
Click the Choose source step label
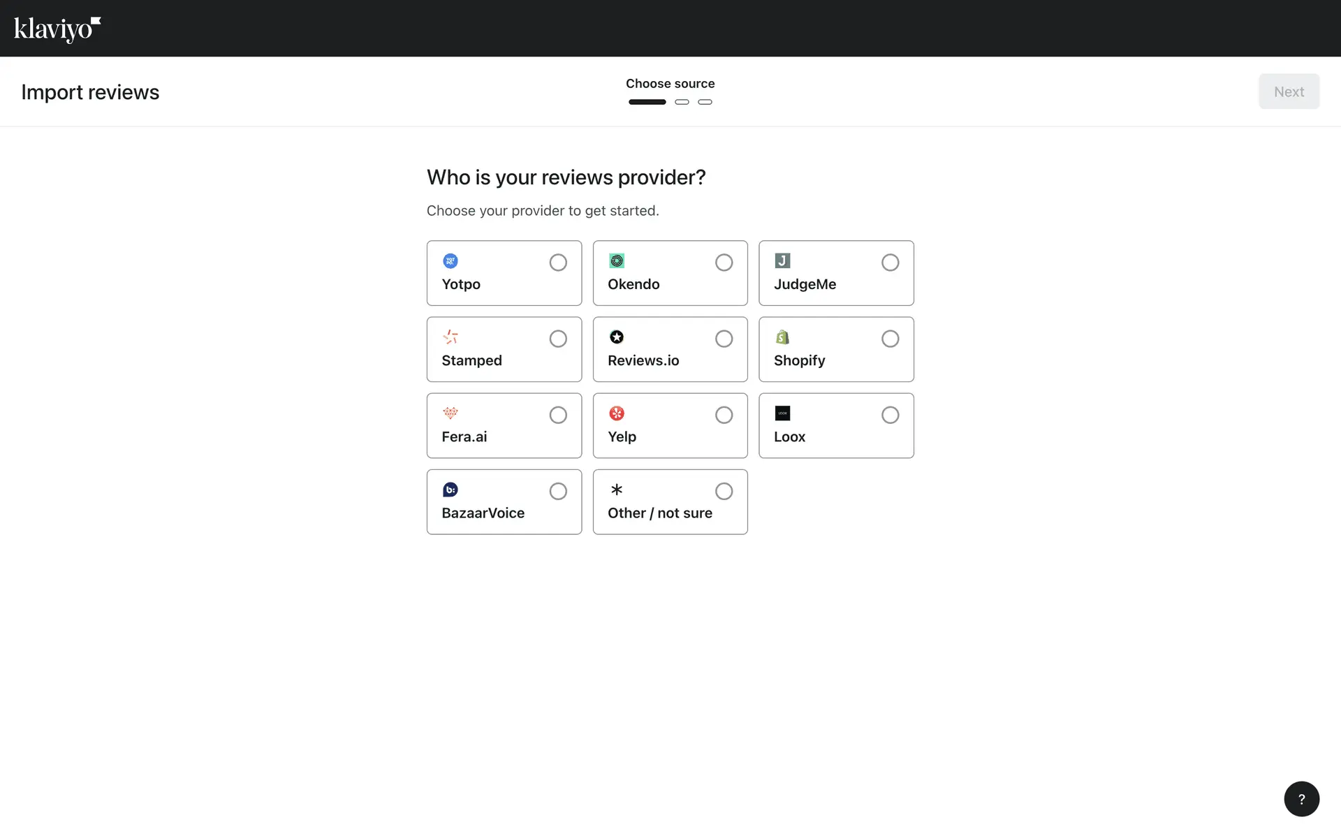(670, 84)
